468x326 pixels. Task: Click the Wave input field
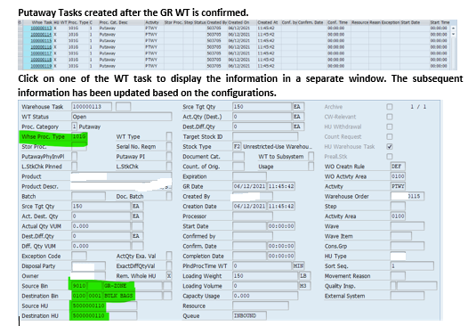[407, 226]
